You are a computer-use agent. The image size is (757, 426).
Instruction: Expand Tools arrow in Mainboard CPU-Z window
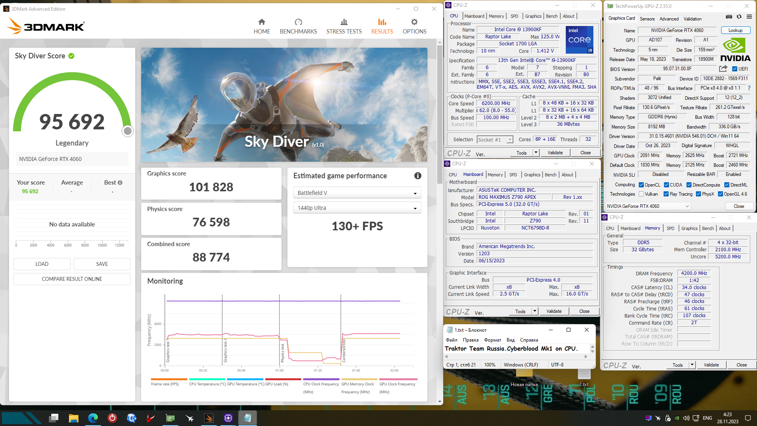point(535,311)
